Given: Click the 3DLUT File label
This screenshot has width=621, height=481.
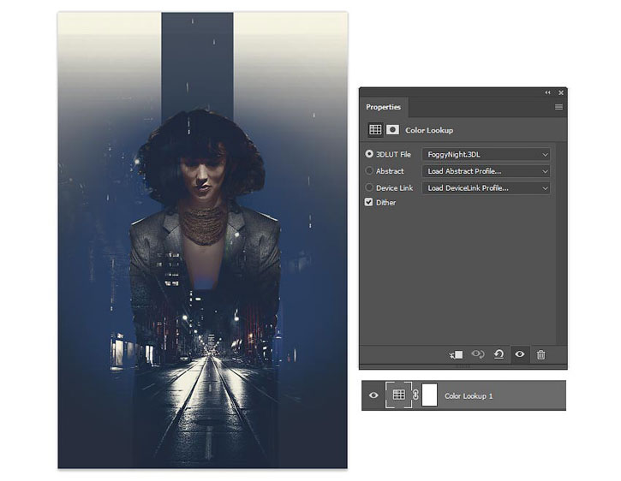Looking at the screenshot, I should click(393, 154).
